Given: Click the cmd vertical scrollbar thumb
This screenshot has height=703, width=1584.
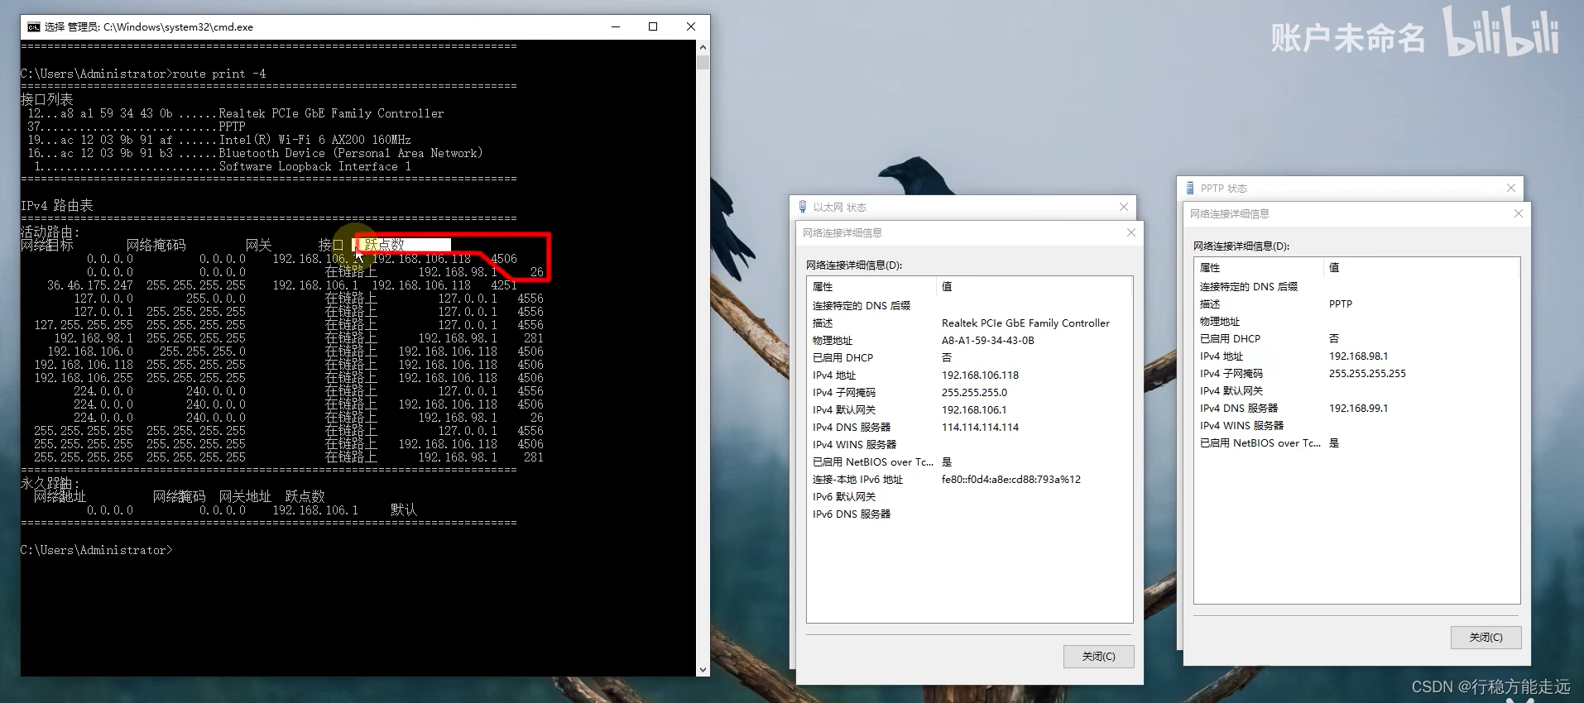Looking at the screenshot, I should tap(703, 62).
